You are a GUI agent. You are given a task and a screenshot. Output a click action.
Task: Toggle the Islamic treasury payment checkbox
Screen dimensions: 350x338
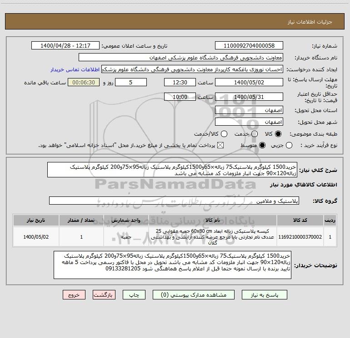[x=220, y=145]
